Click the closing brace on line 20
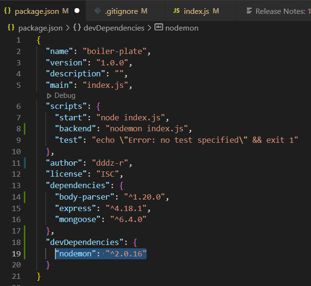Image resolution: width=311 pixels, height=286 pixels. [x=48, y=265]
